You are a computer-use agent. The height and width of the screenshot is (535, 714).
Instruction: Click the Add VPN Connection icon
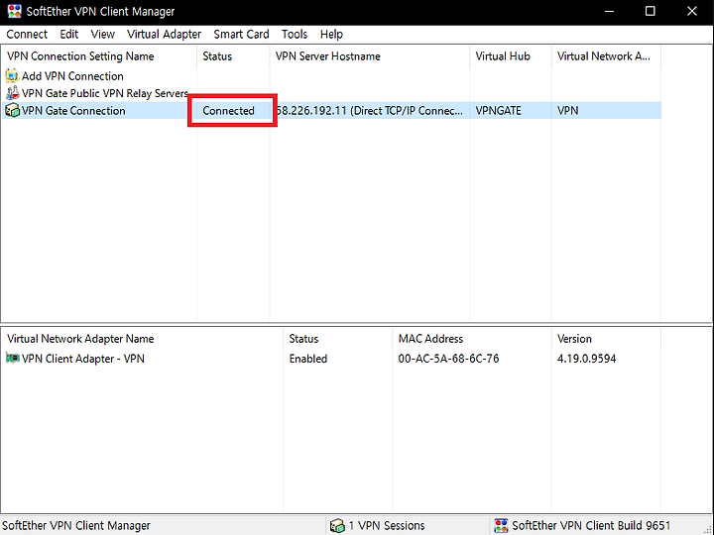(x=12, y=75)
